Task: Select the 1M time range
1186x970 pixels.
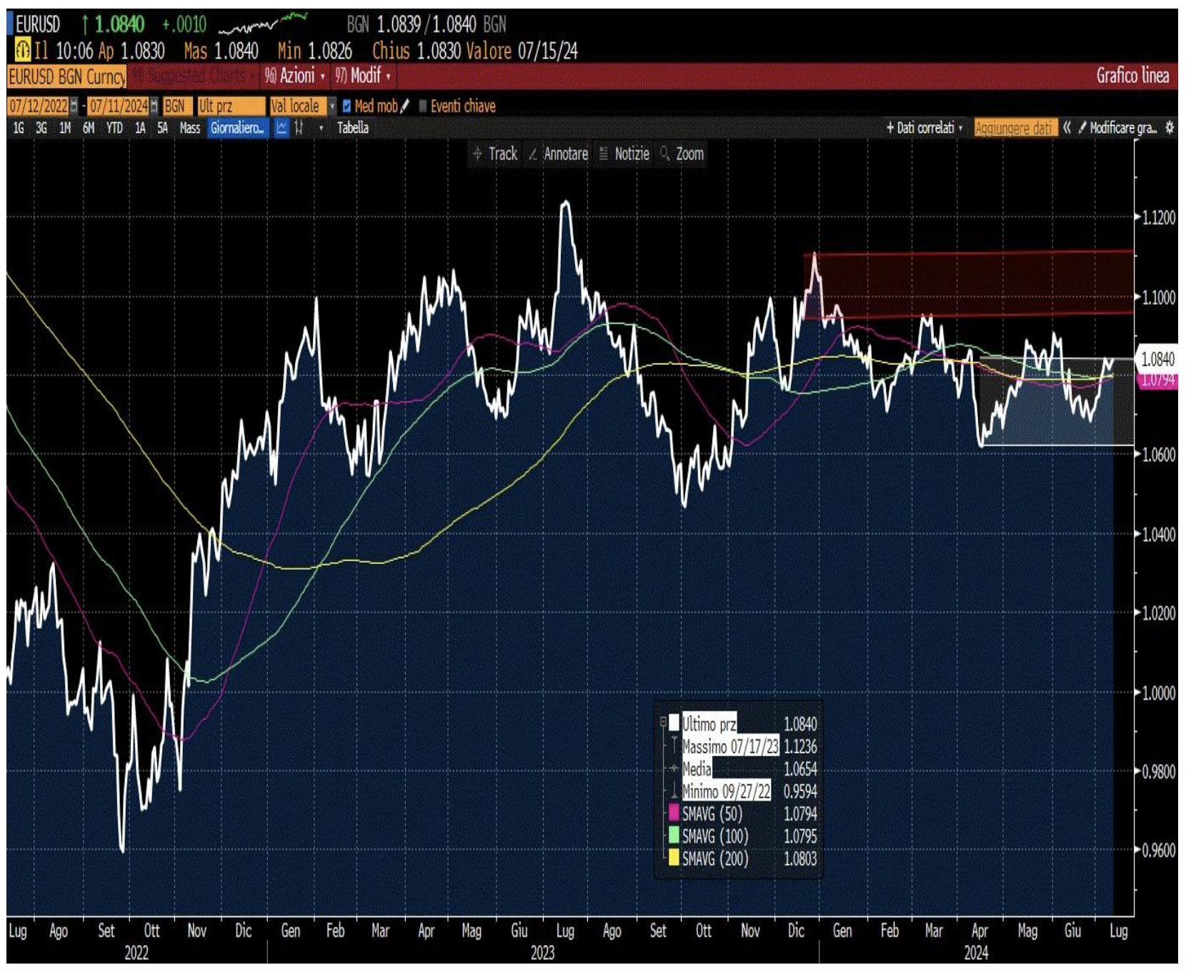Action: [65, 128]
